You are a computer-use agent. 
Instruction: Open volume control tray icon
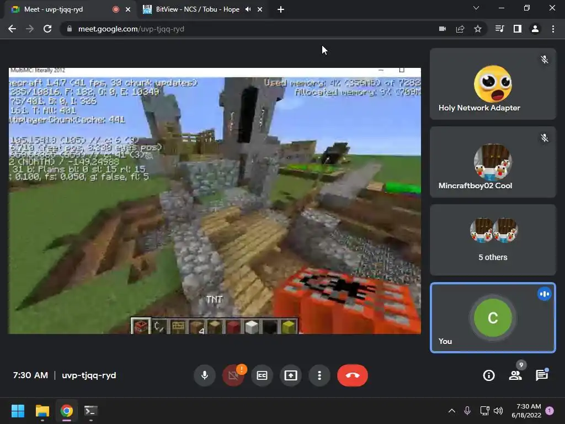pos(498,411)
